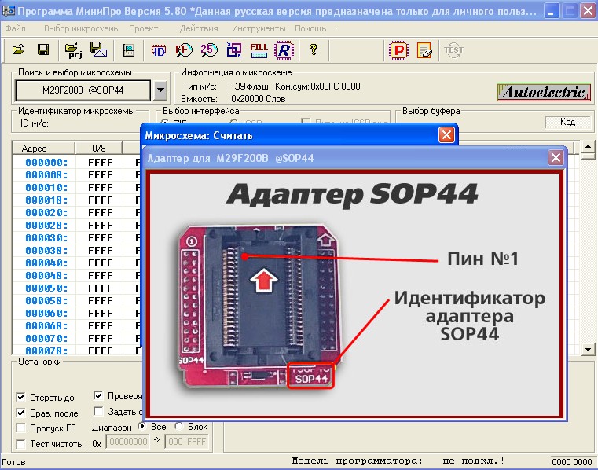This screenshot has width=598, height=470.
Task: Toggle the Проверя... checkbox
Action: 98,395
